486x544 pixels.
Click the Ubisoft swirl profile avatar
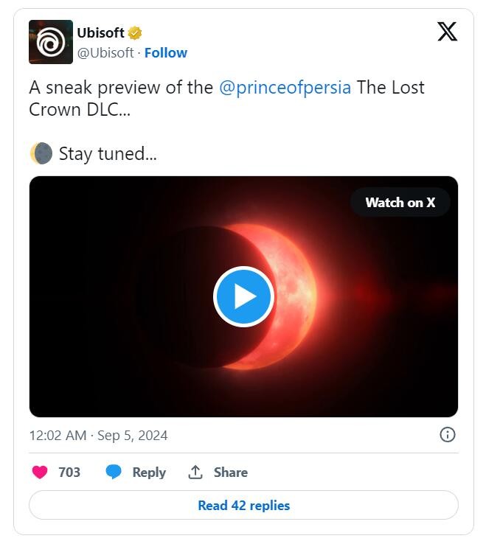51,42
